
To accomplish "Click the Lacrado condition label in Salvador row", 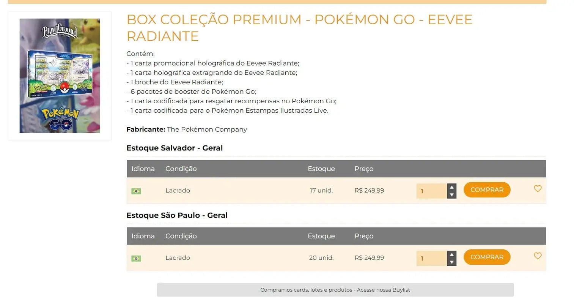I will click(178, 190).
